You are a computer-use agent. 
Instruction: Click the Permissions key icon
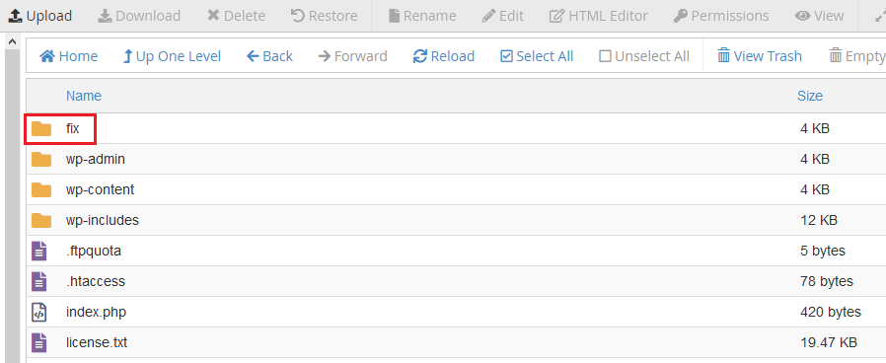click(x=681, y=16)
